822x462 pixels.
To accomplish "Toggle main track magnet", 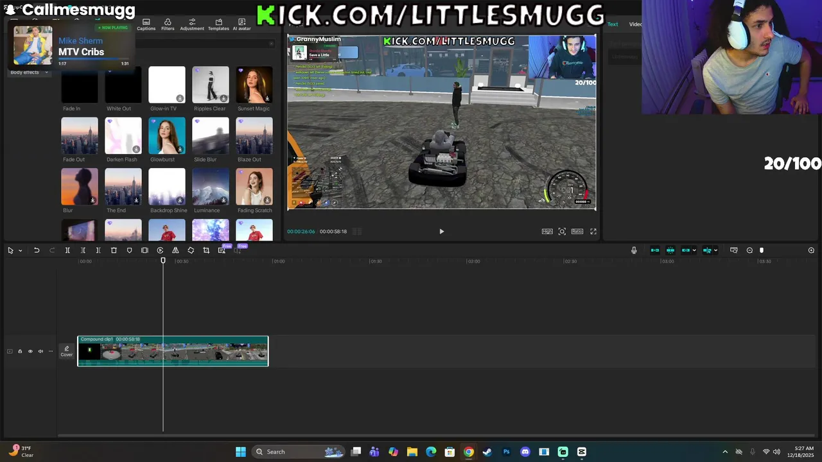I will point(655,250).
